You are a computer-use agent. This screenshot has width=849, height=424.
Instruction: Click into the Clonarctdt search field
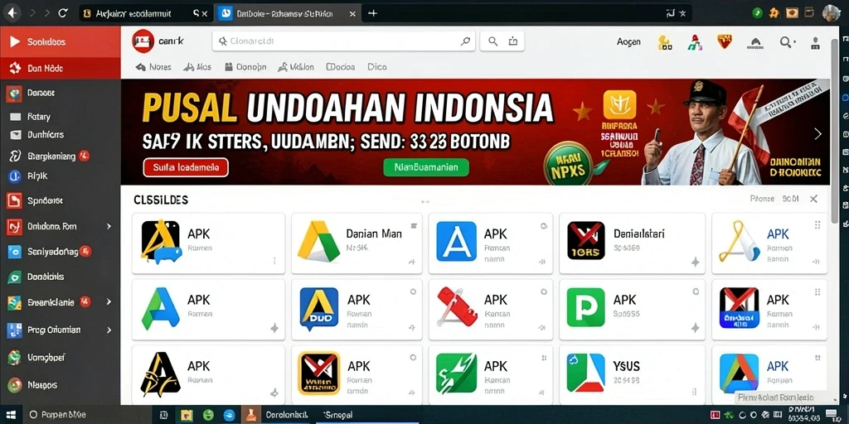pyautogui.click(x=344, y=41)
